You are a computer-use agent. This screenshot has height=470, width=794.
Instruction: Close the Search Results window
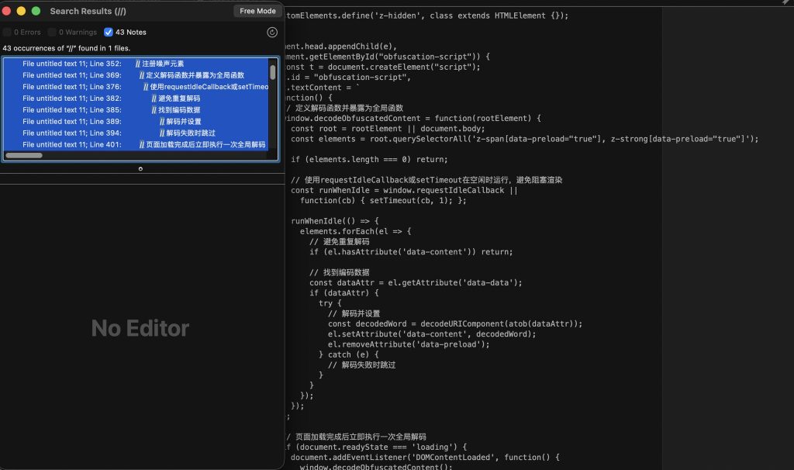coord(7,11)
